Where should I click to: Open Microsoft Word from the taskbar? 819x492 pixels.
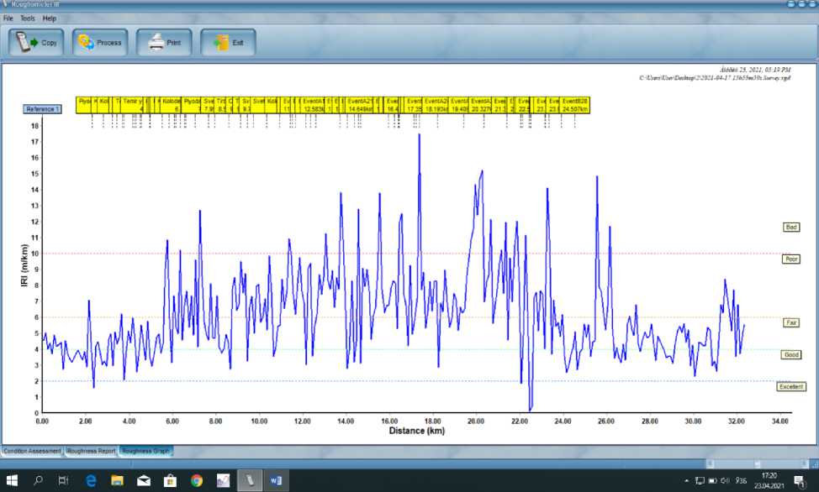[x=277, y=480]
